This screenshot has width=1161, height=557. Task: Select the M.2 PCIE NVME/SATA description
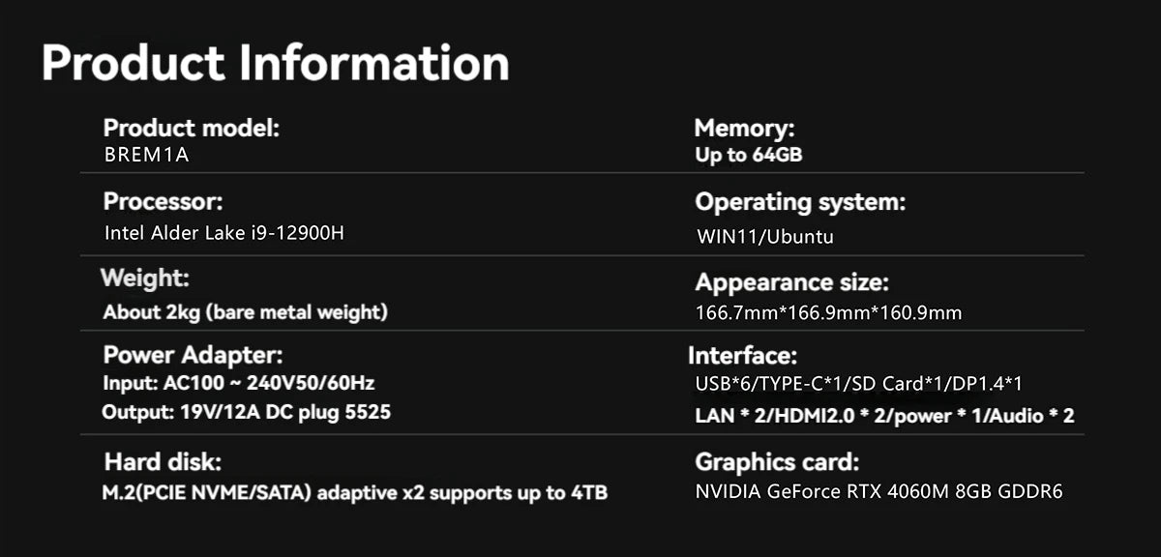pyautogui.click(x=355, y=493)
